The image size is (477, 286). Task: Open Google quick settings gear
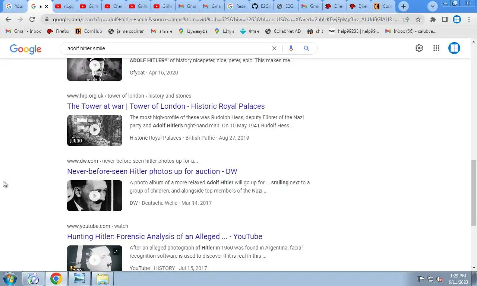click(419, 48)
